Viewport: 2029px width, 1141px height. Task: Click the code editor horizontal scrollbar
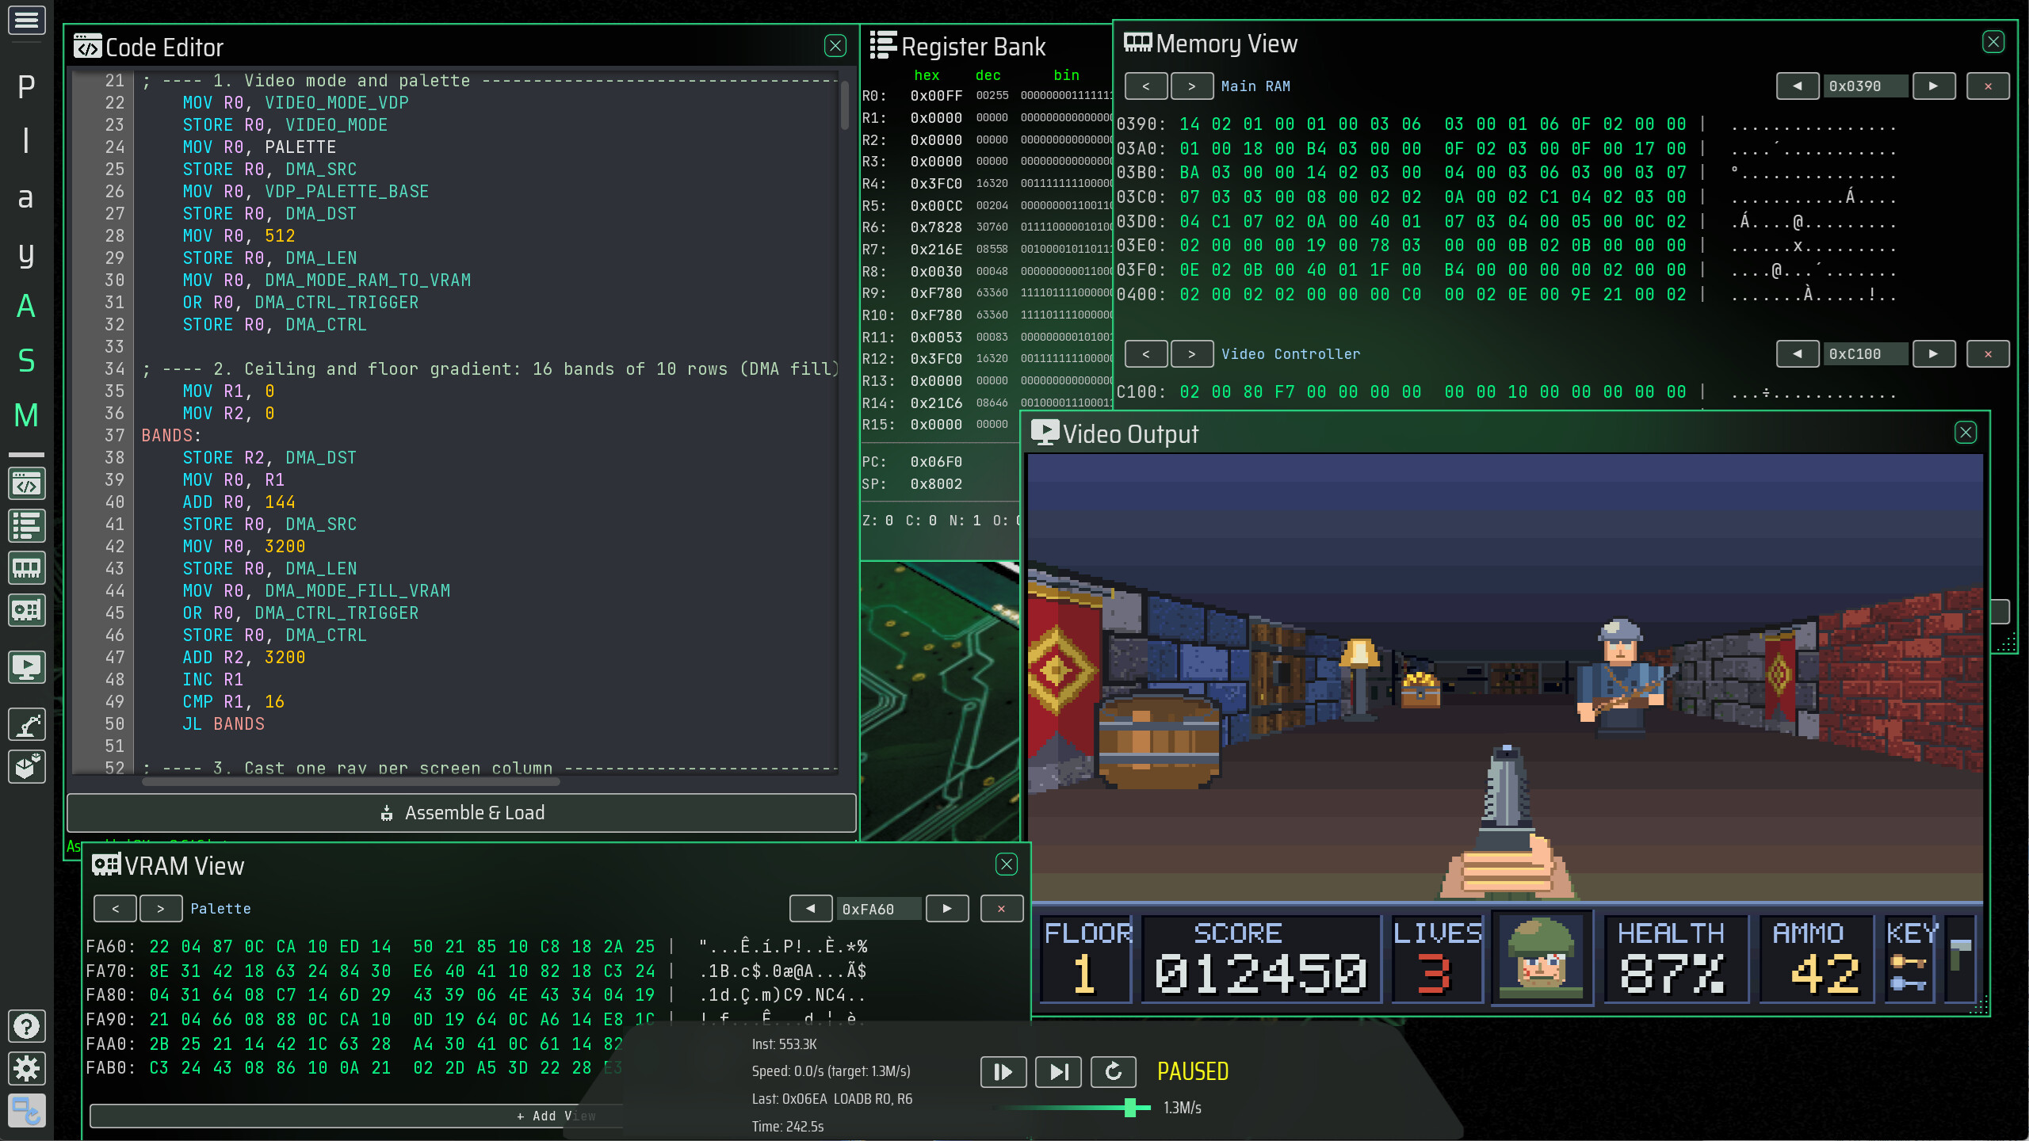tap(351, 781)
